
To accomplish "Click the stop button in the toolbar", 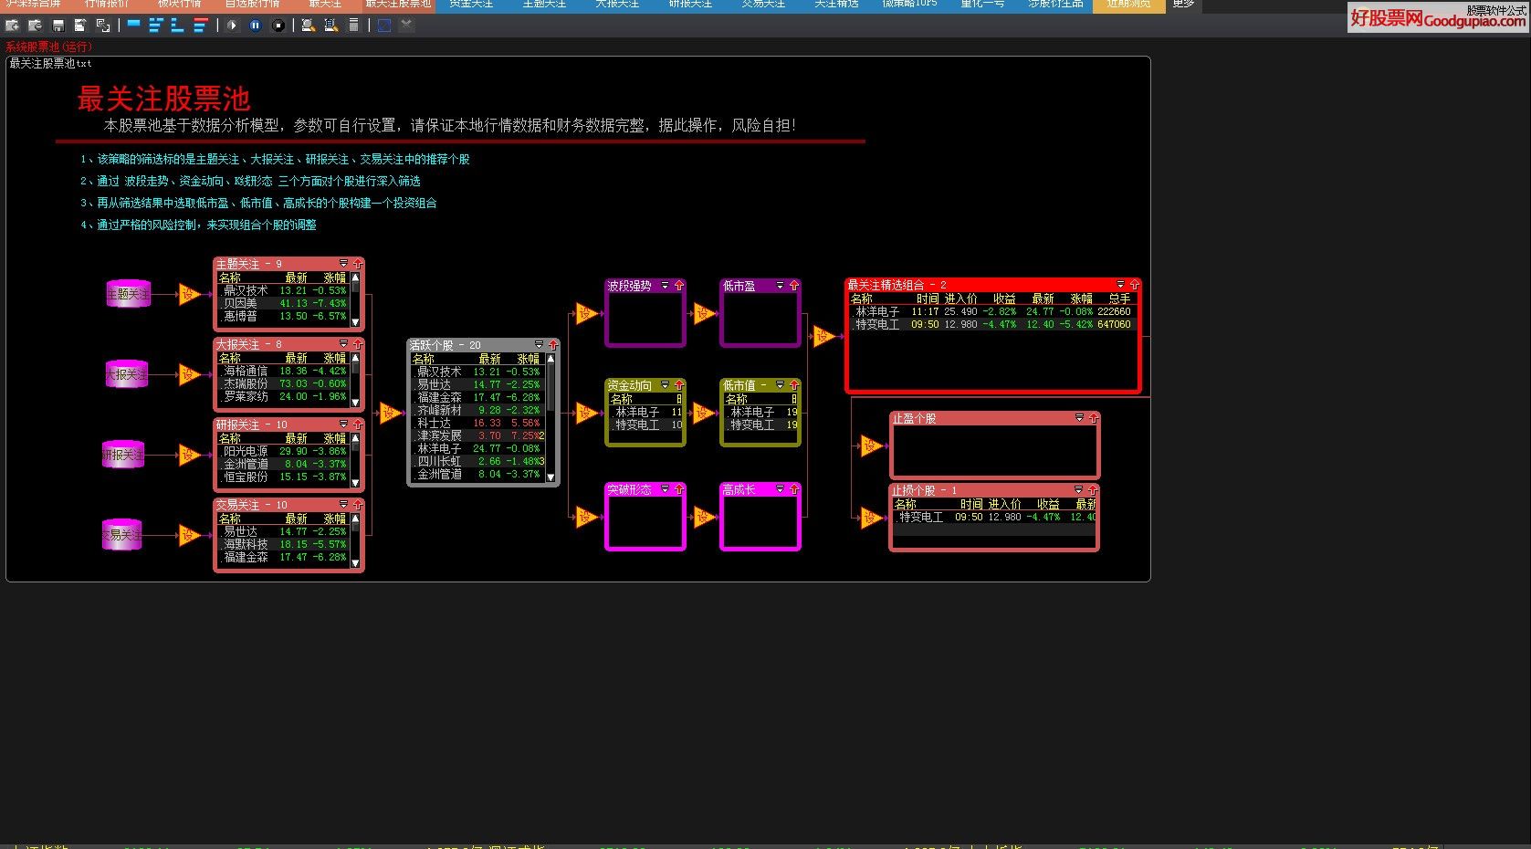I will 278,26.
